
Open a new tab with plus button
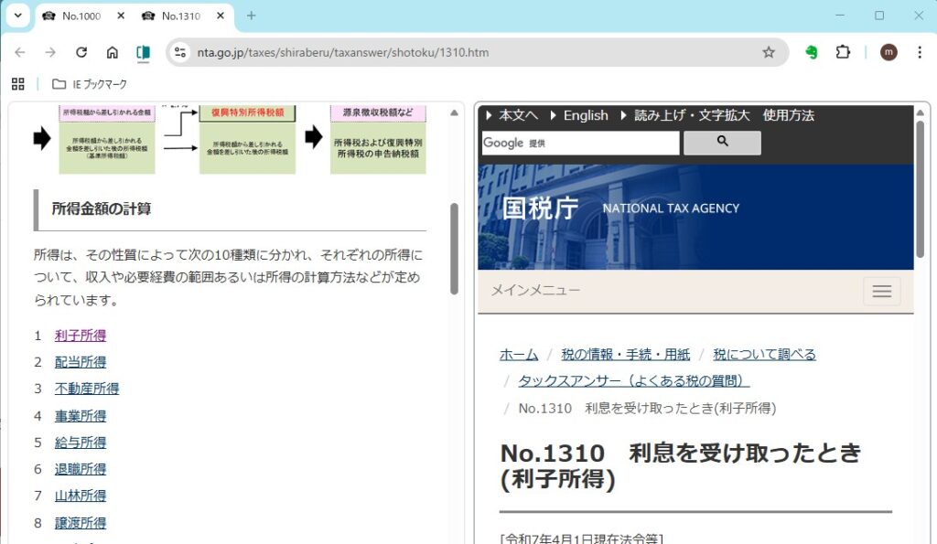click(x=252, y=16)
